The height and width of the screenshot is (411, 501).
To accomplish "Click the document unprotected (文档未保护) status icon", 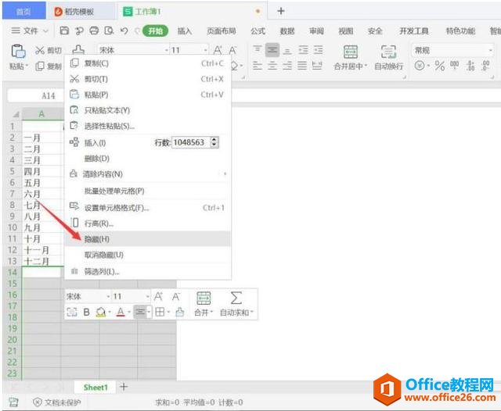I will tap(38, 402).
